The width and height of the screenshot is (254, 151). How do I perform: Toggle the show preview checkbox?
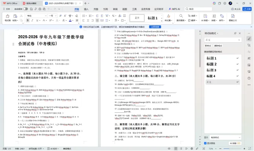205,143
